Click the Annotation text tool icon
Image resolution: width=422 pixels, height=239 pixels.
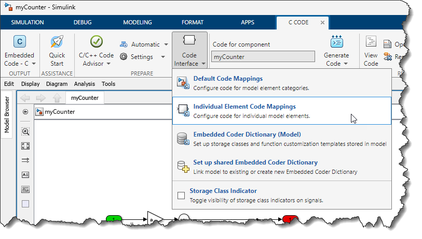click(x=25, y=175)
